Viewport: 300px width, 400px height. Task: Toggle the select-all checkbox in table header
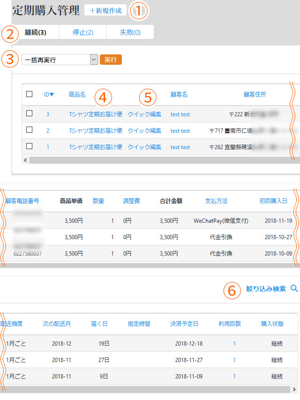tap(29, 94)
